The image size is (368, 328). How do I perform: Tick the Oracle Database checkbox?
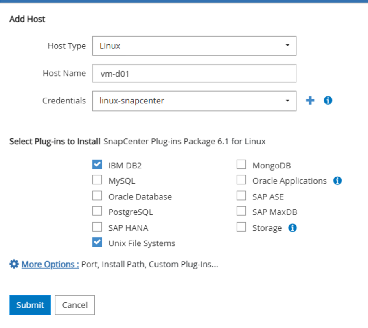(97, 196)
